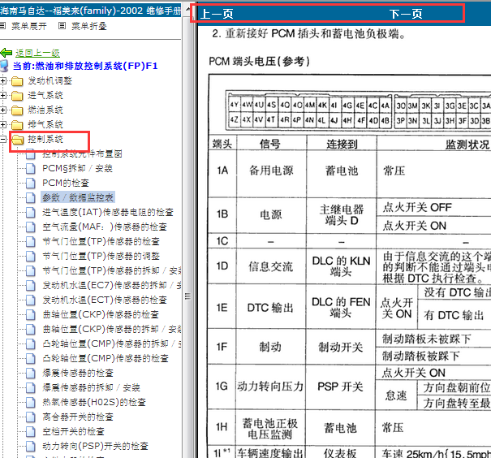491x458 pixels.
Task: Click the page icon beside PCM的检查
Action: pos(30,183)
